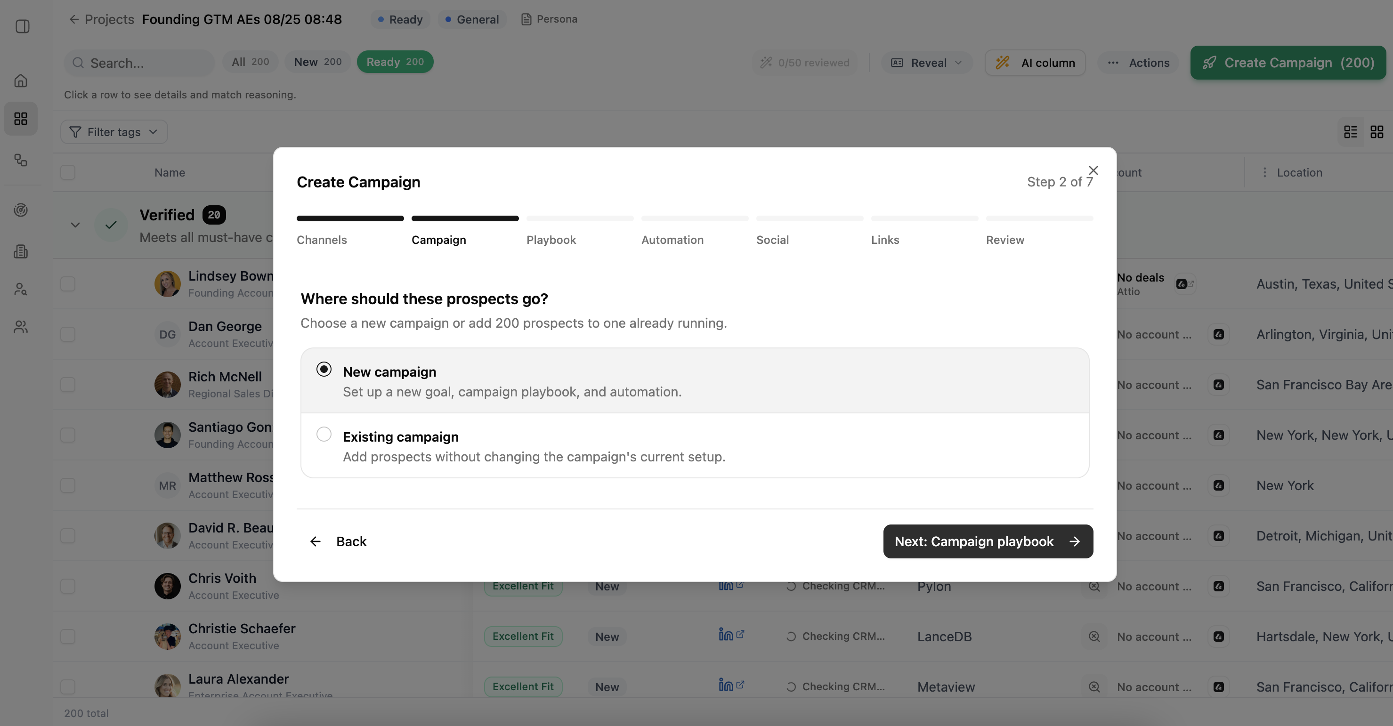
Task: Focus the Search input field
Action: point(139,63)
